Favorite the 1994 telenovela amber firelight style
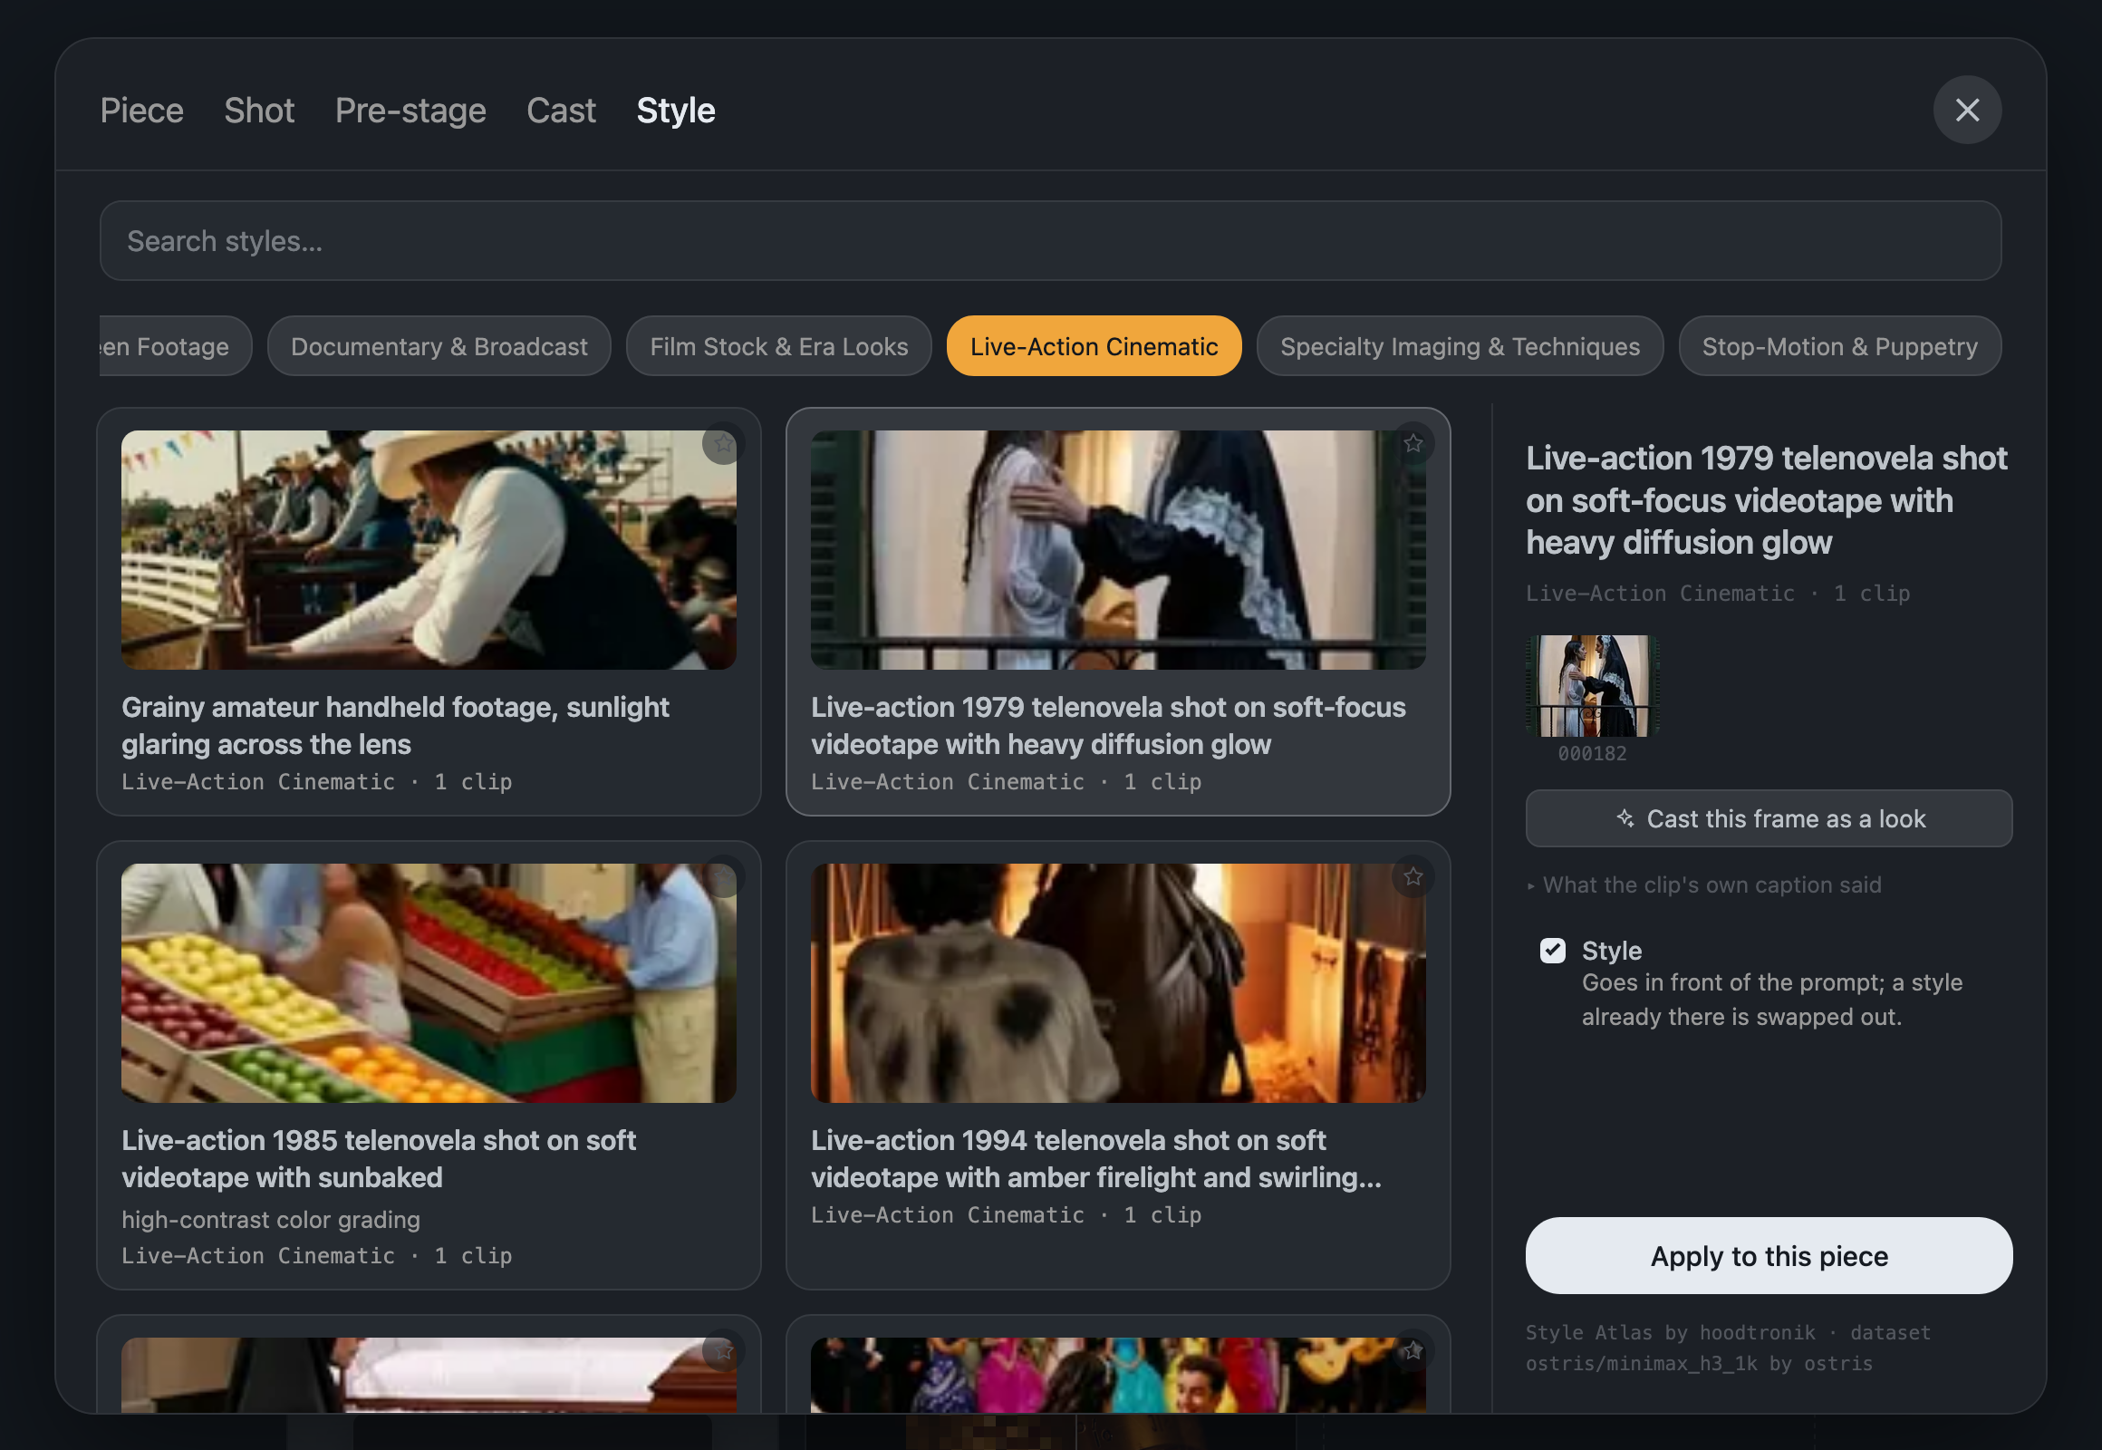Image resolution: width=2102 pixels, height=1450 pixels. click(1413, 876)
